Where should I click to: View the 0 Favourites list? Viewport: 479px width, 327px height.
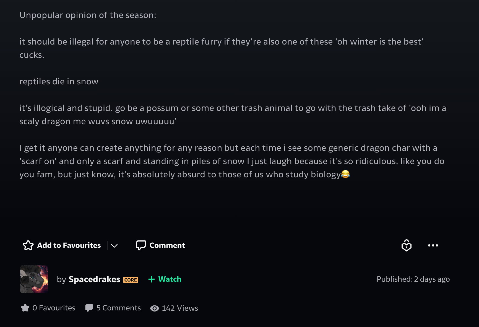point(54,308)
